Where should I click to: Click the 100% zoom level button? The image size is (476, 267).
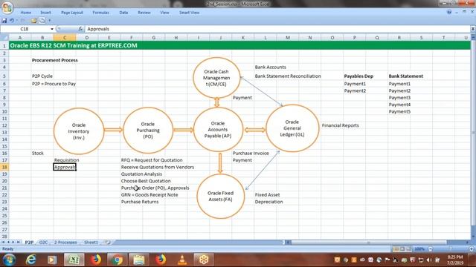(419, 249)
